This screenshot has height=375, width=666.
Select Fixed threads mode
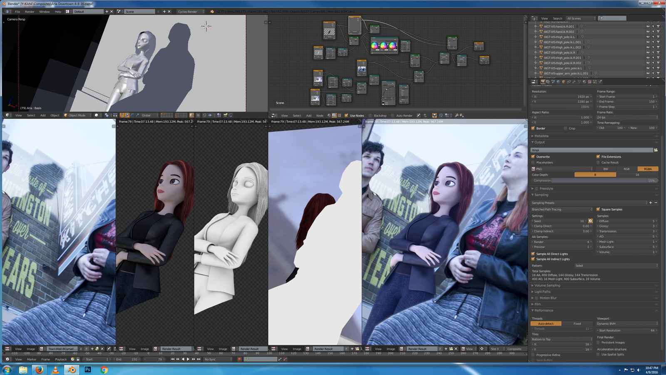(577, 323)
